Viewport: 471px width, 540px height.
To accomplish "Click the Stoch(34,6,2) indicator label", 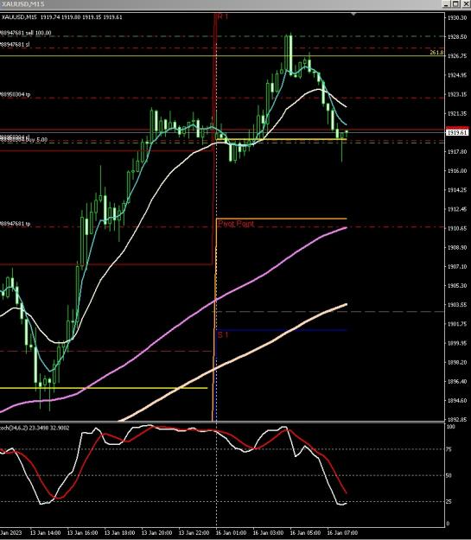I will pyautogui.click(x=35, y=428).
